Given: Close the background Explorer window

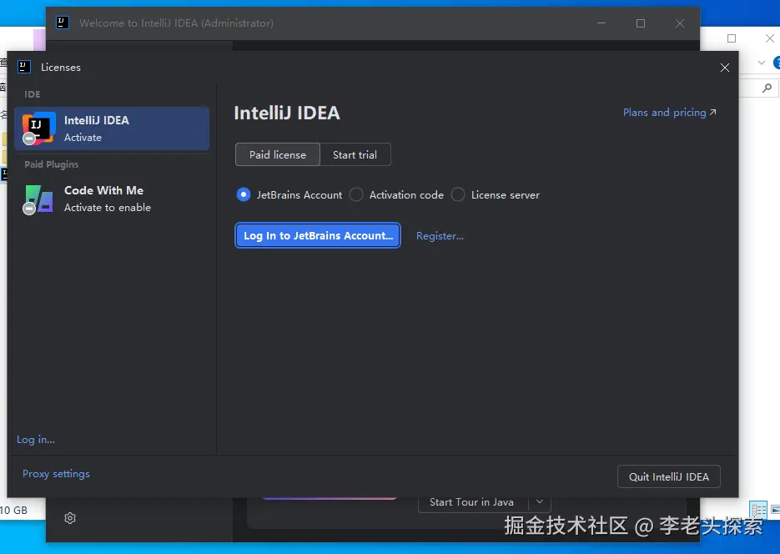Looking at the screenshot, I should point(769,38).
